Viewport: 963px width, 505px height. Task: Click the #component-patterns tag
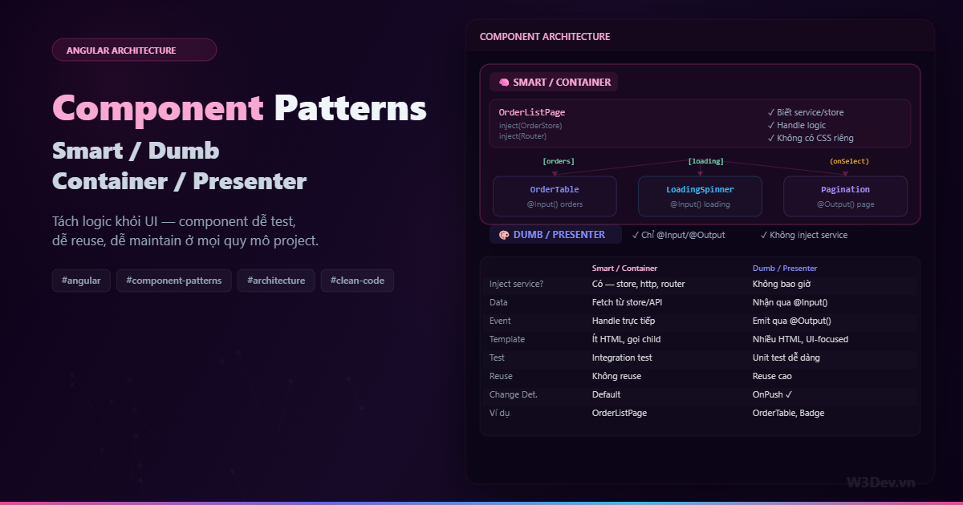(173, 280)
